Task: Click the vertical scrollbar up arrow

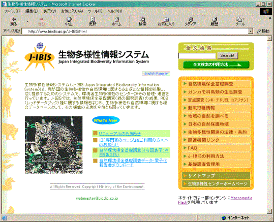Action: point(269,38)
